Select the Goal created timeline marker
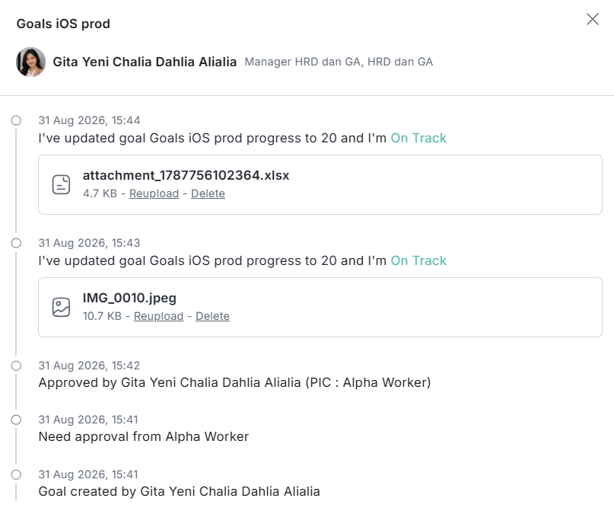The width and height of the screenshot is (614, 511). [16, 474]
